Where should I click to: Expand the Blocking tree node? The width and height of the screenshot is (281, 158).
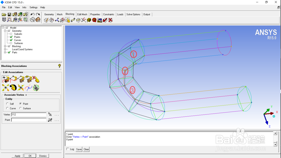5,46
